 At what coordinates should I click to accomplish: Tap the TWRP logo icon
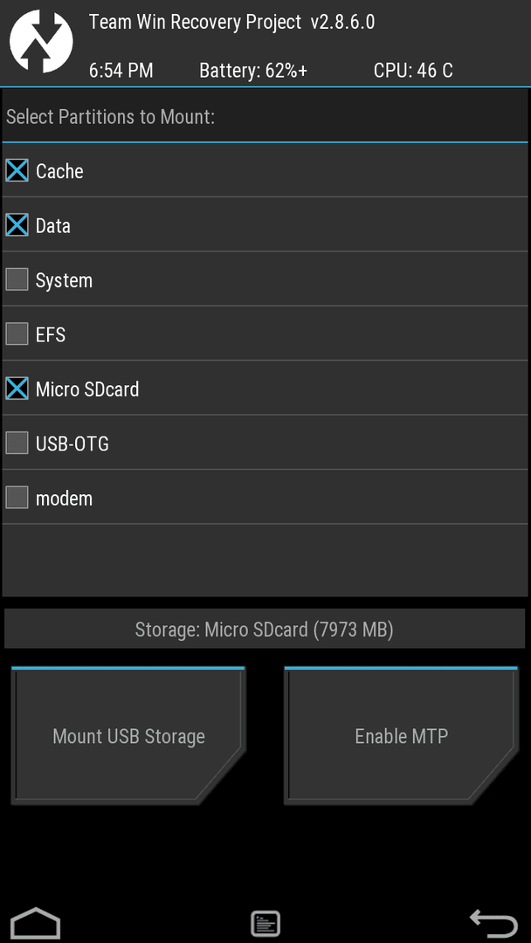(x=42, y=42)
